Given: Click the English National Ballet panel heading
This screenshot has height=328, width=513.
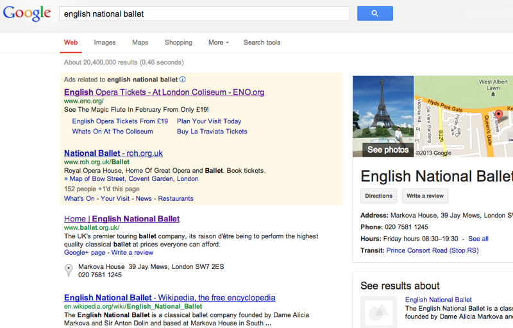Looking at the screenshot, I should pos(437,176).
